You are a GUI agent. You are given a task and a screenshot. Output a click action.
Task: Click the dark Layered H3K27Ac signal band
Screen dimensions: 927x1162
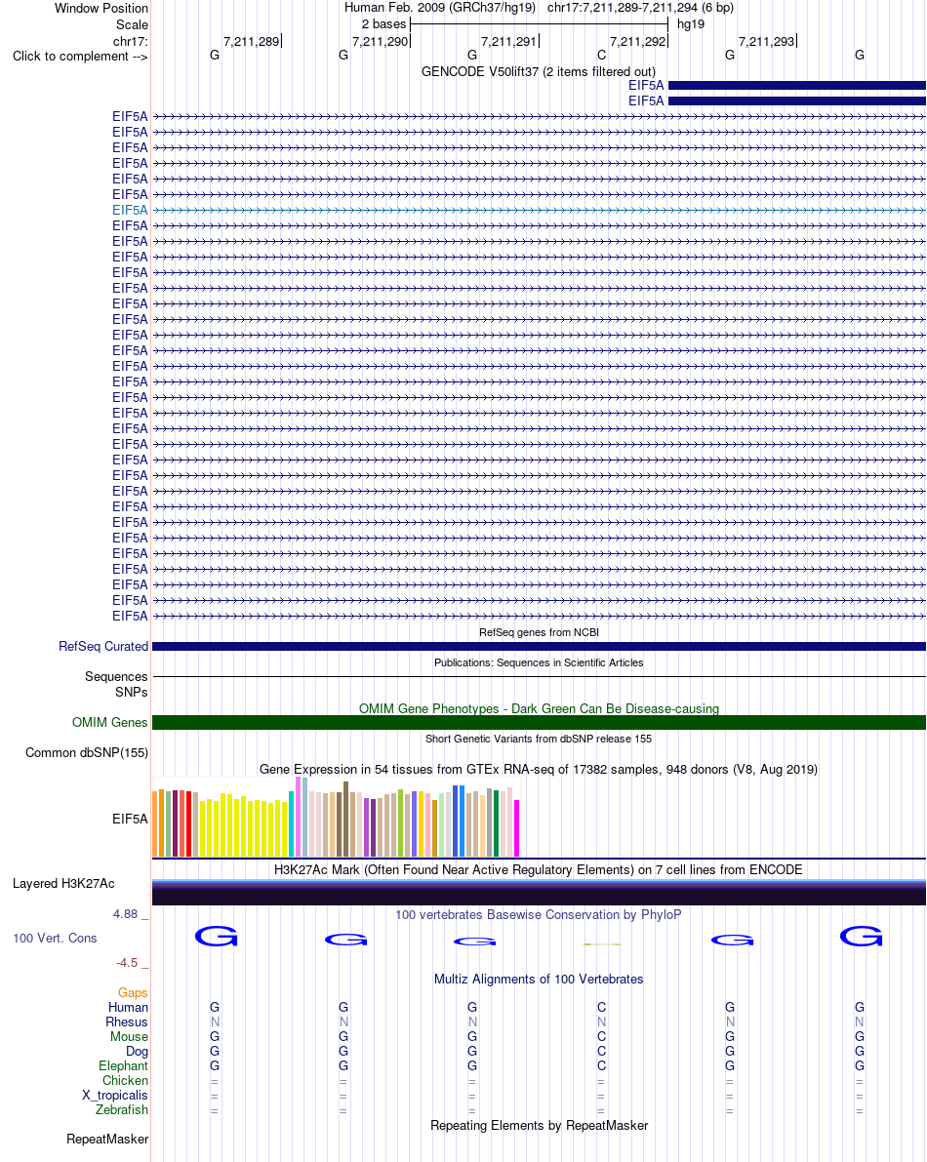pos(539,893)
